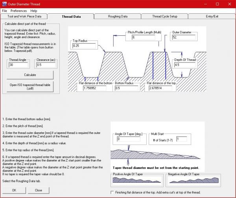Click the OK button
This screenshot has width=236, height=198.
pyautogui.click(x=14, y=190)
